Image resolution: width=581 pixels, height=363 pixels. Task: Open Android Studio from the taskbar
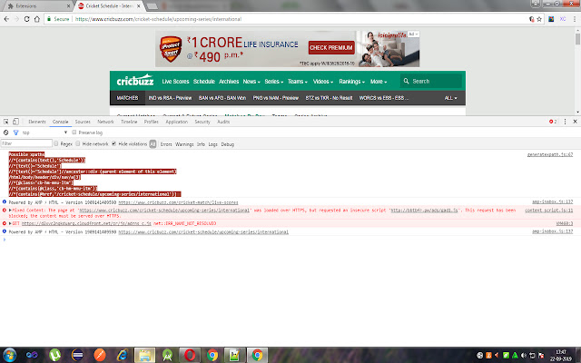tap(167, 355)
